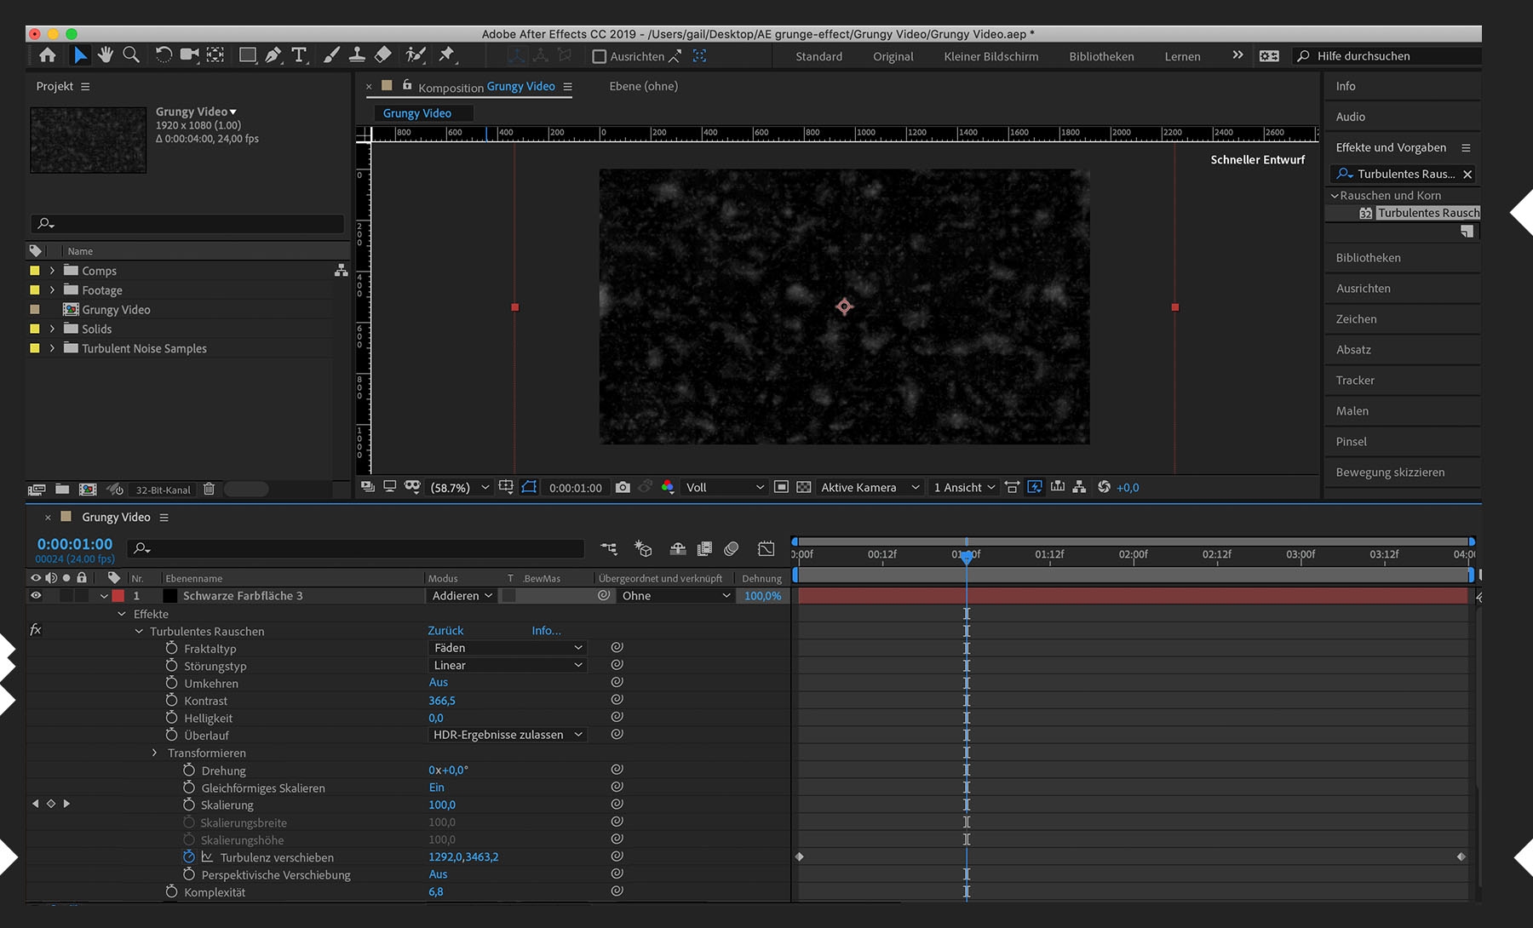The height and width of the screenshot is (928, 1533).
Task: Select the Puppet Pin tool
Action: coord(446,55)
